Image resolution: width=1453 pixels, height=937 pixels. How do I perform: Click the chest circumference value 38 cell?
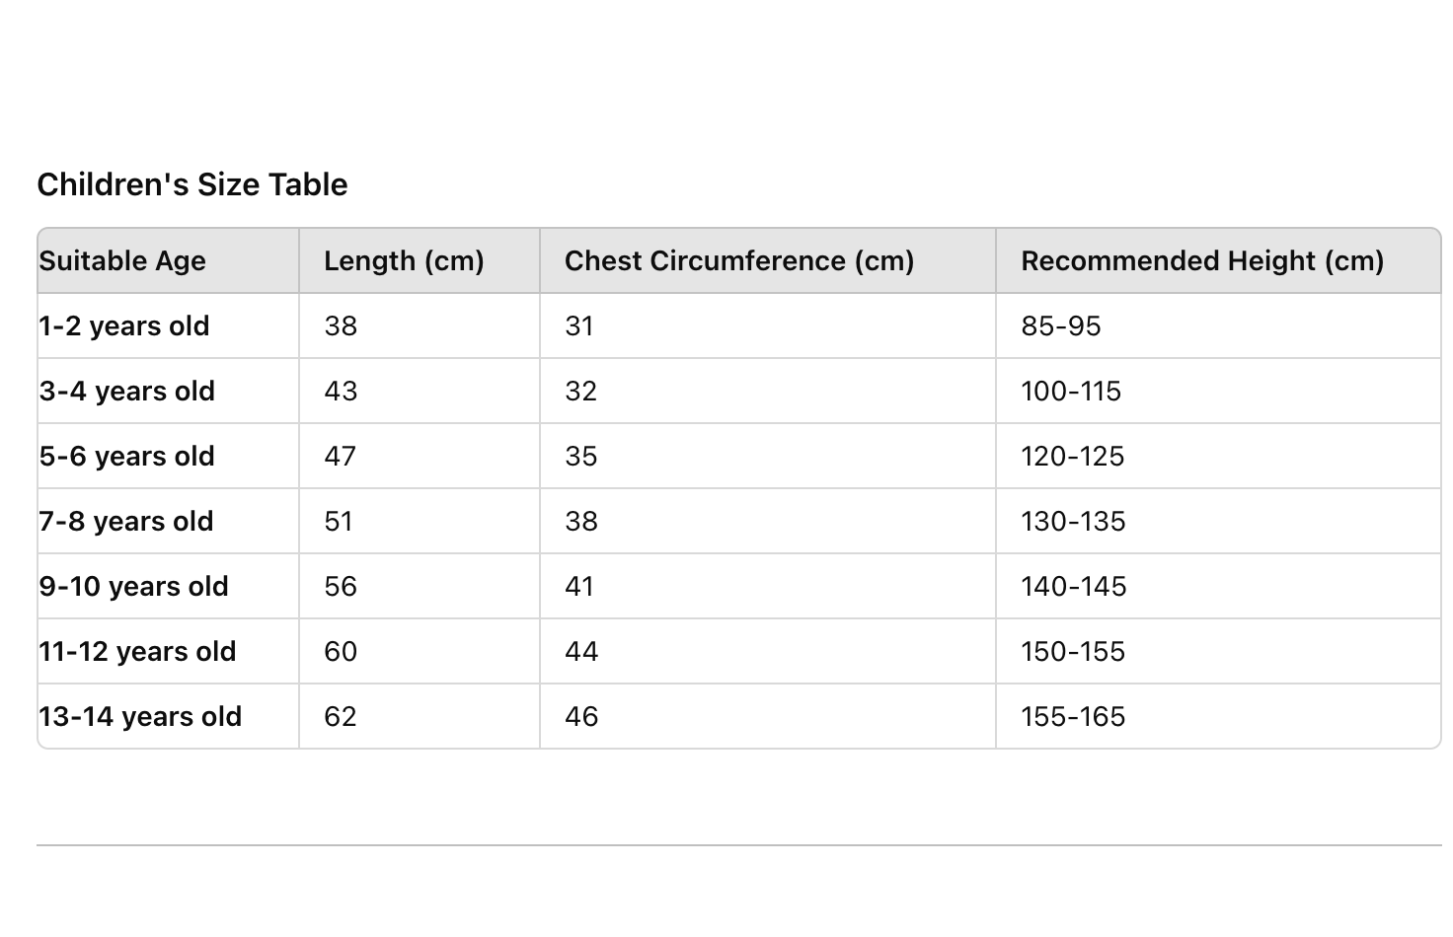(768, 521)
